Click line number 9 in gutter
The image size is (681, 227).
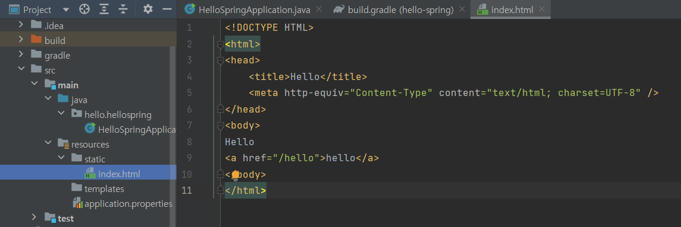[x=189, y=158]
